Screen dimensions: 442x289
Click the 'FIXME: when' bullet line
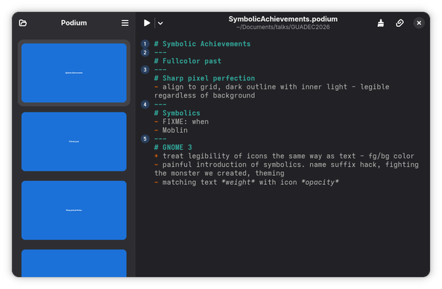click(182, 121)
